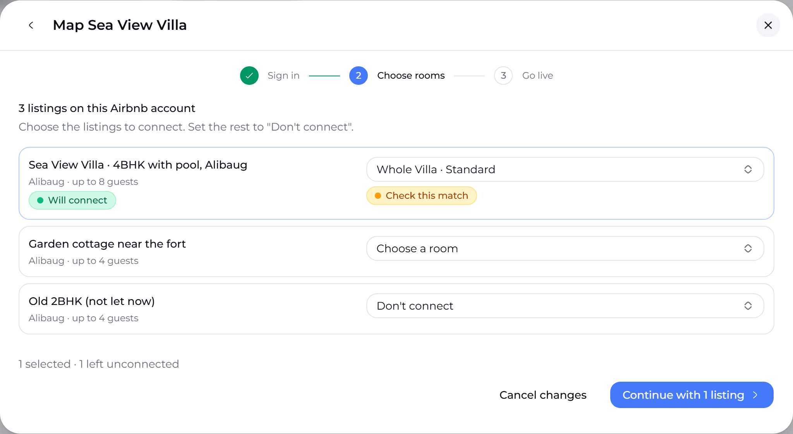The image size is (793, 434).
Task: Open the Don't connect dropdown for Old 2BHK
Action: point(565,306)
